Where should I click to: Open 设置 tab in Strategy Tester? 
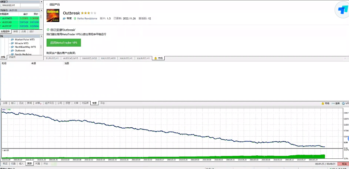[x=13, y=164]
